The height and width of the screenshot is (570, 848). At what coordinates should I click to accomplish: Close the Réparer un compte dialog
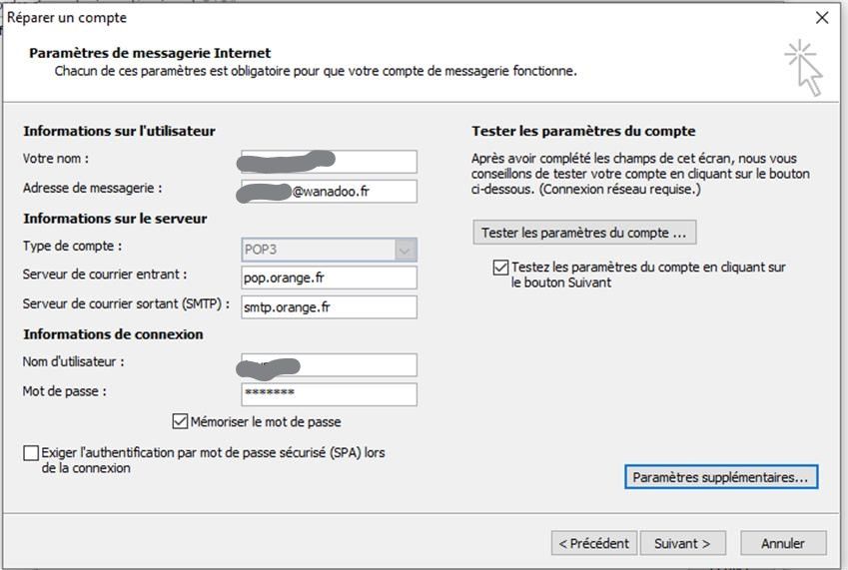click(822, 17)
